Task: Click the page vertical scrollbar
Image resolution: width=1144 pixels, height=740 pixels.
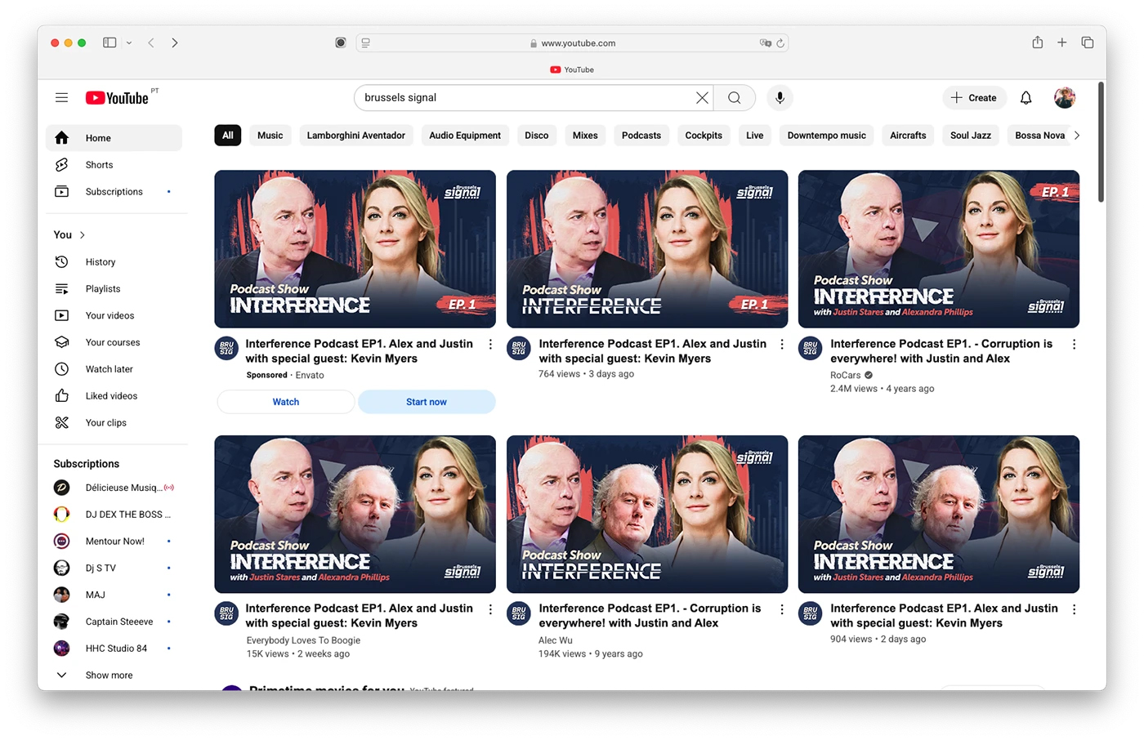Action: pos(1101,142)
